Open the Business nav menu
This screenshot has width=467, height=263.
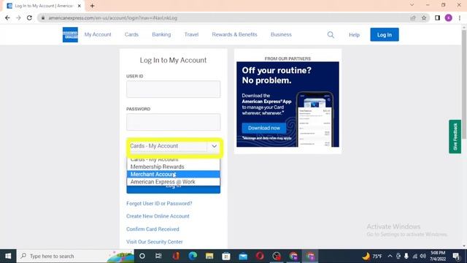click(x=281, y=34)
